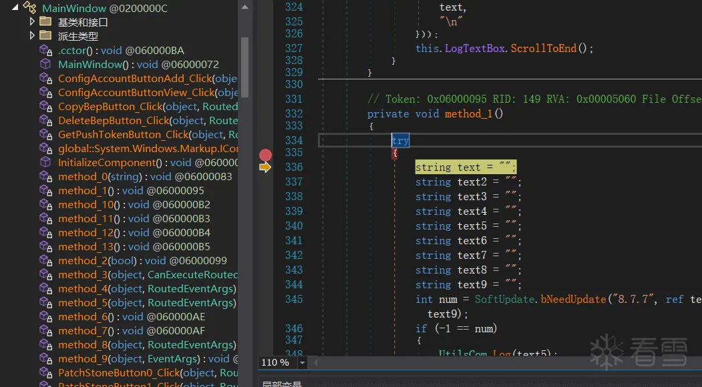This screenshot has height=387, width=702.
Task: Expand the 基类和接口 folder
Action: [x=32, y=21]
